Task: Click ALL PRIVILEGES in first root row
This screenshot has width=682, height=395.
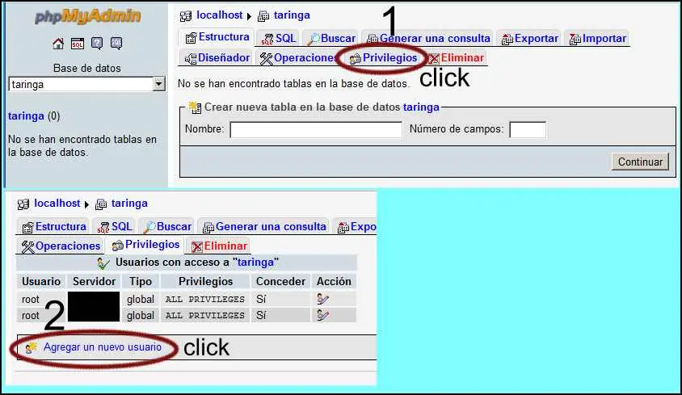Action: click(x=205, y=300)
